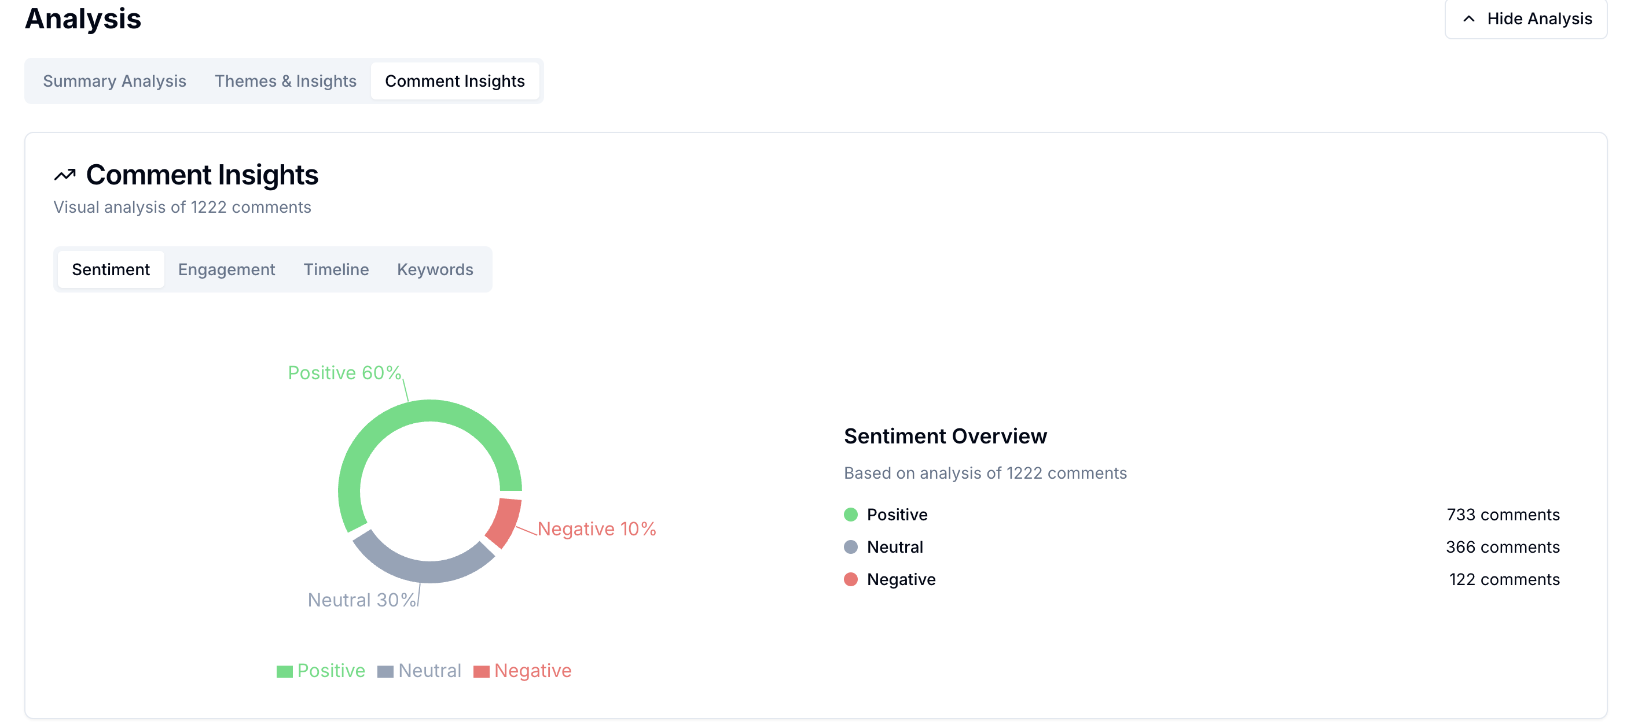Select the Comment Insights tab
This screenshot has width=1638, height=725.
[x=455, y=82]
